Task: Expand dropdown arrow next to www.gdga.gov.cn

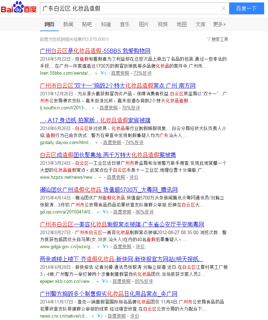Action: coord(98,247)
